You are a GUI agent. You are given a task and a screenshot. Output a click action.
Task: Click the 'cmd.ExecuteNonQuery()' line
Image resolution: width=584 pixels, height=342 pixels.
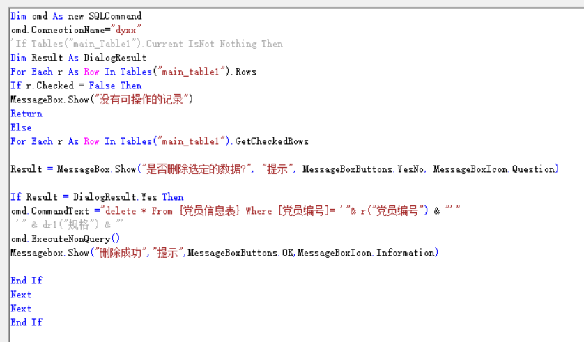(x=66, y=239)
